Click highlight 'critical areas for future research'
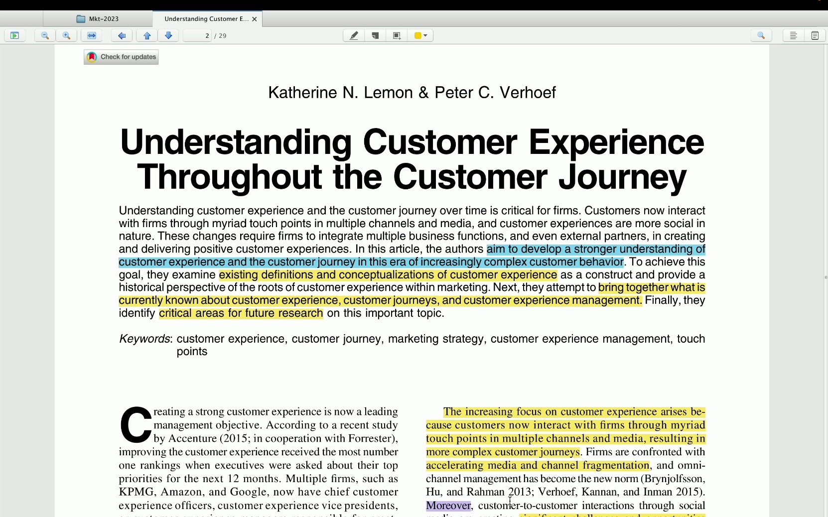Image resolution: width=828 pixels, height=517 pixels. (241, 313)
